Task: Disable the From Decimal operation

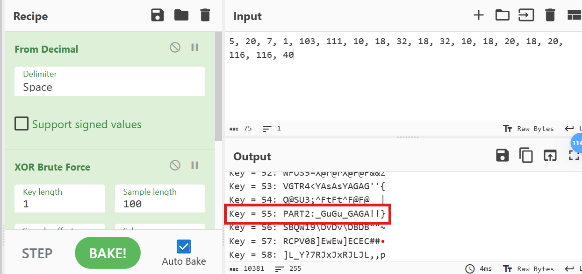Action: pyautogui.click(x=175, y=48)
